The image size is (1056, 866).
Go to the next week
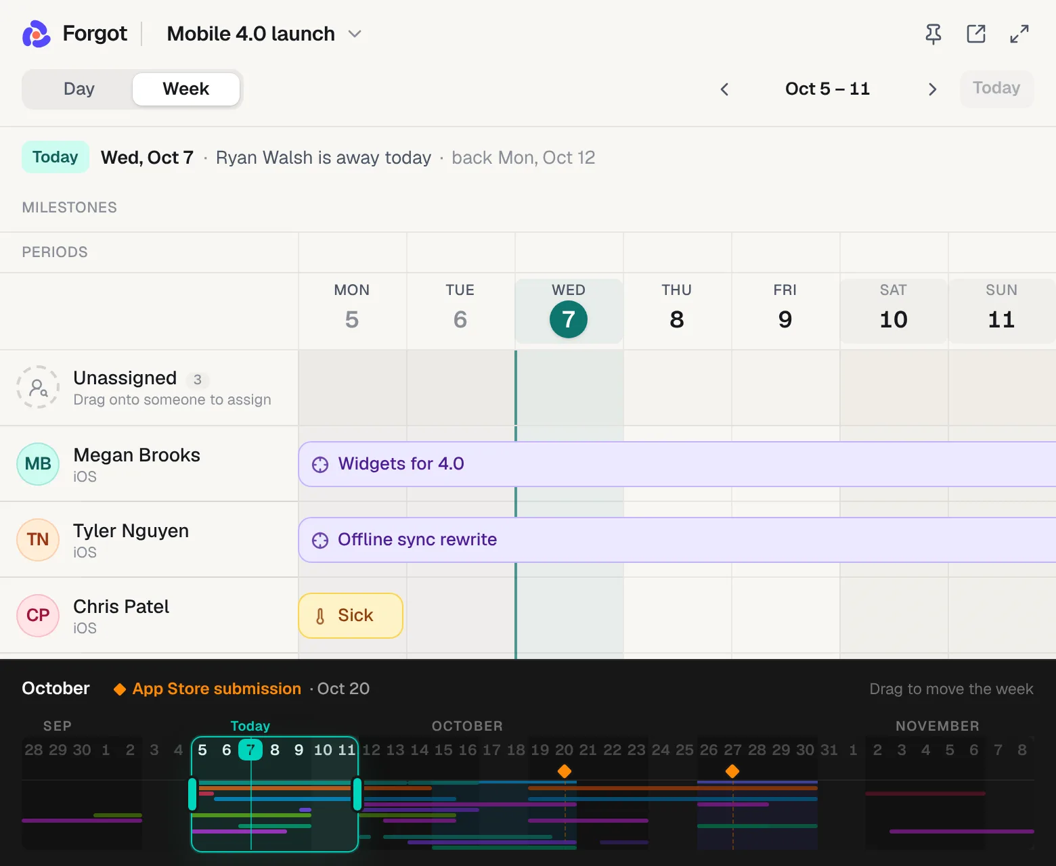932,89
